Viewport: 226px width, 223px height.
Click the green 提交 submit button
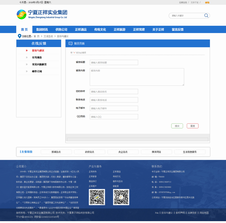coord(177,126)
